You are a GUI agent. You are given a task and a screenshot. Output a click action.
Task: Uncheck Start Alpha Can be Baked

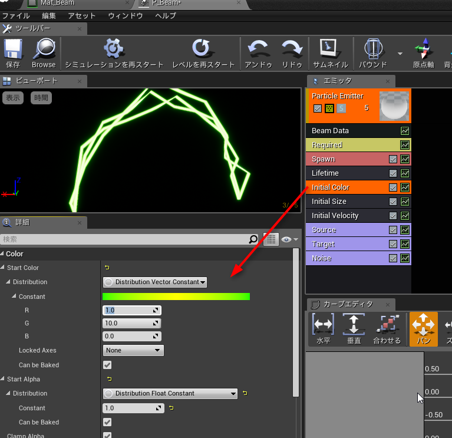[107, 422]
